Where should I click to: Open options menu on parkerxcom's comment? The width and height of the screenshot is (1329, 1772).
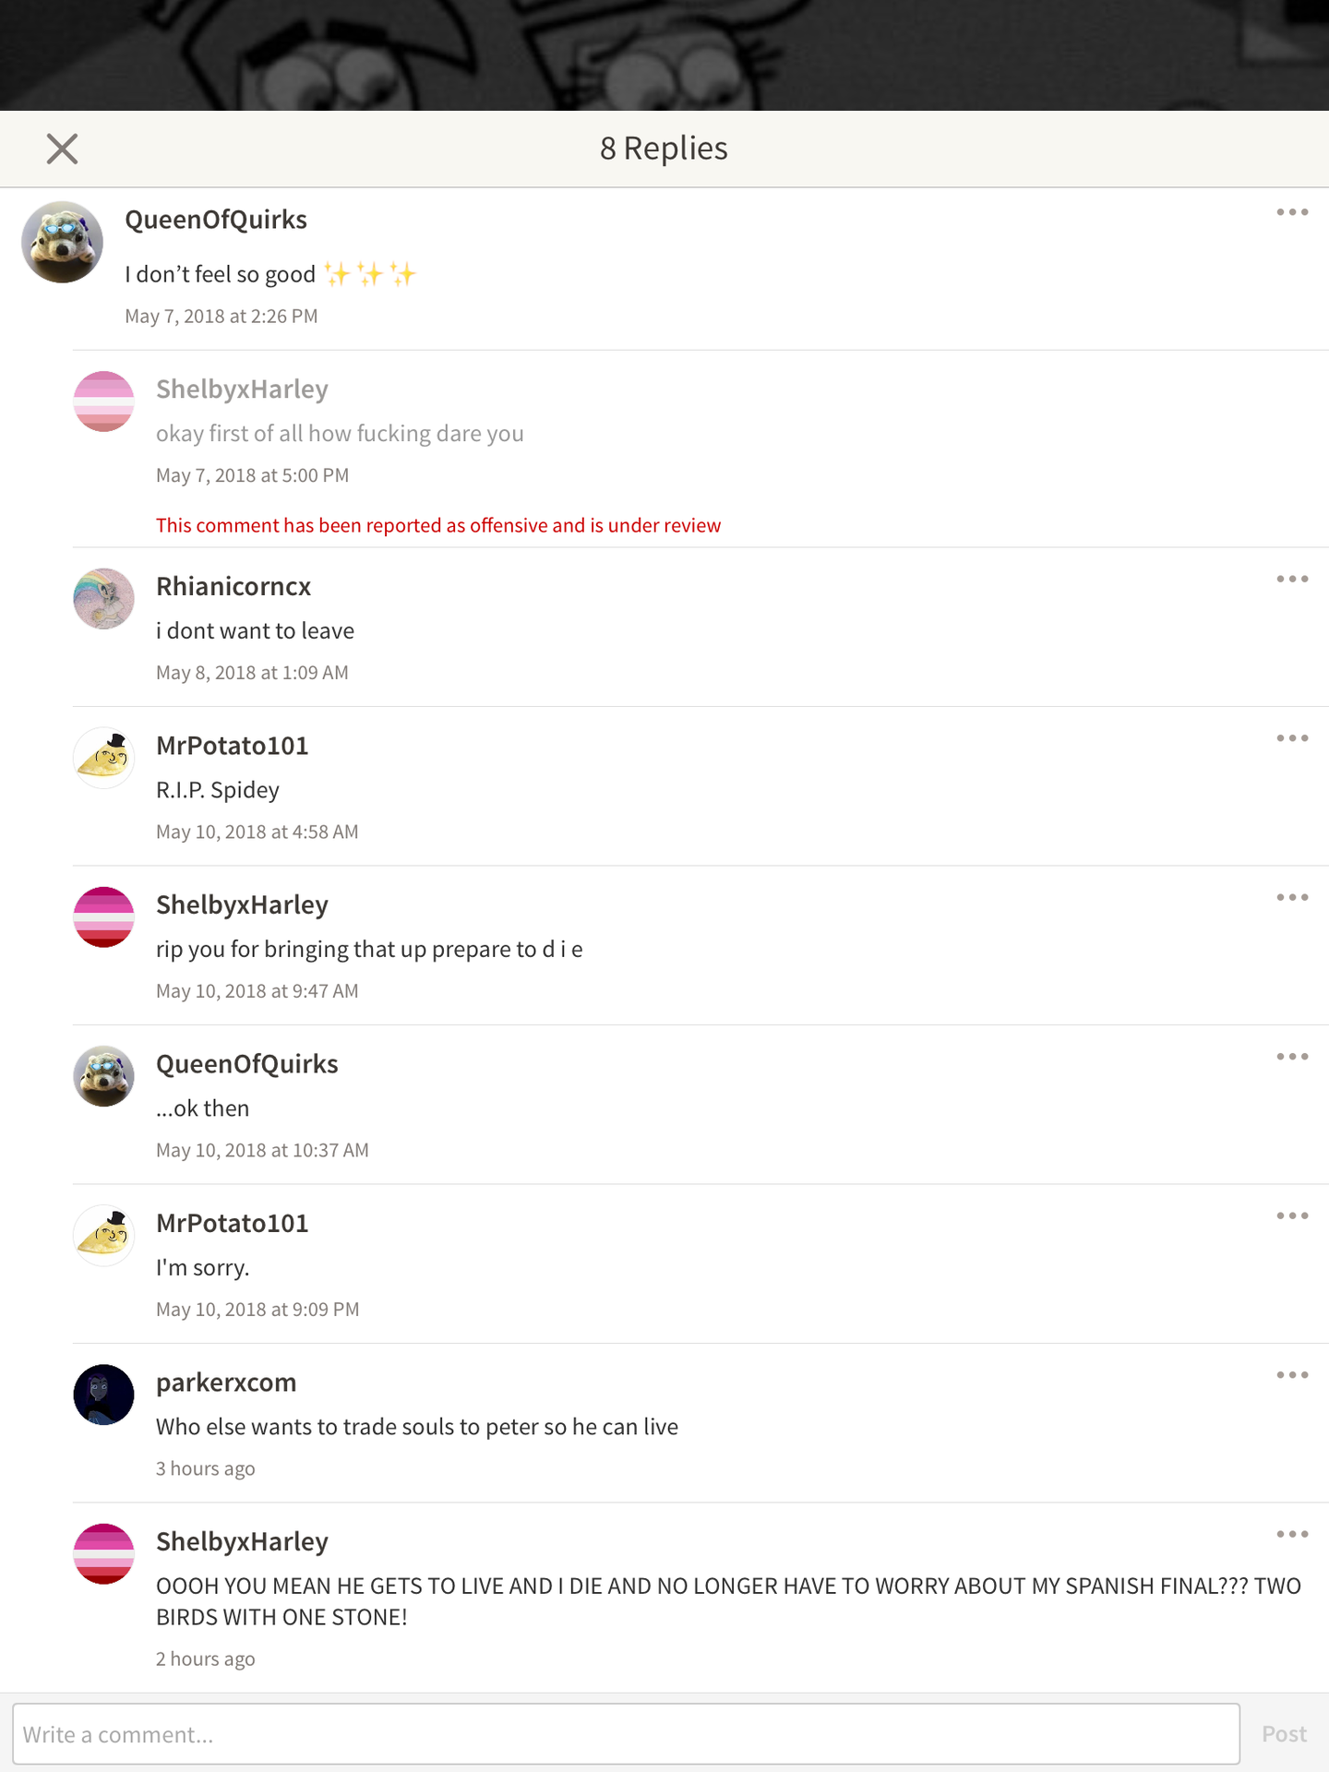coord(1292,1375)
